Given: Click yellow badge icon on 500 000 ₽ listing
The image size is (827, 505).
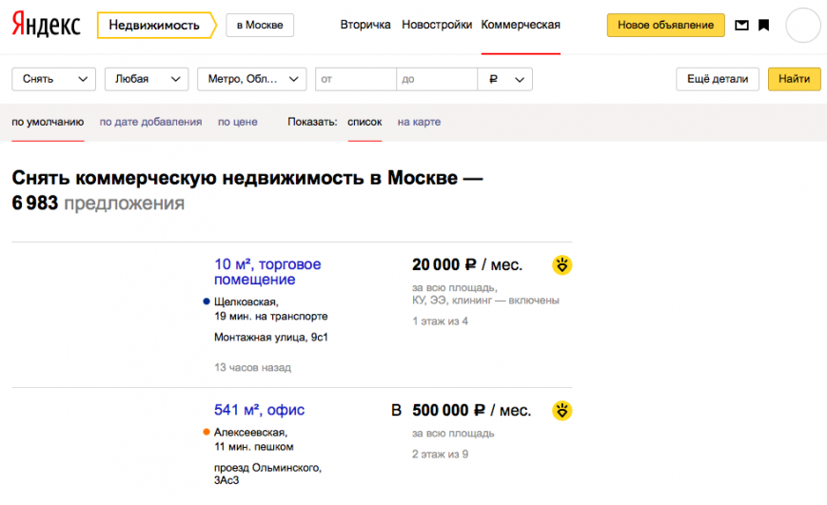Looking at the screenshot, I should click(562, 410).
